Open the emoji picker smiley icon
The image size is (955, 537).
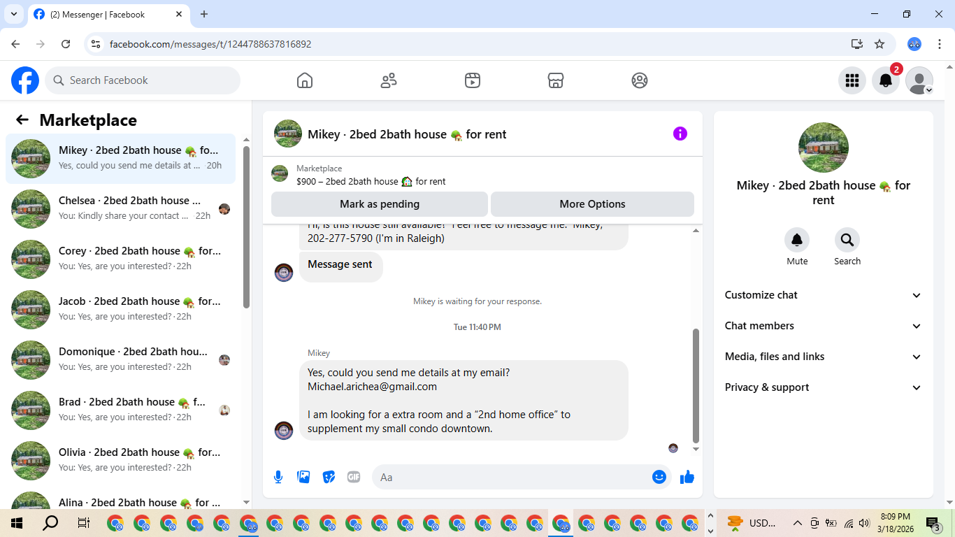coord(659,477)
